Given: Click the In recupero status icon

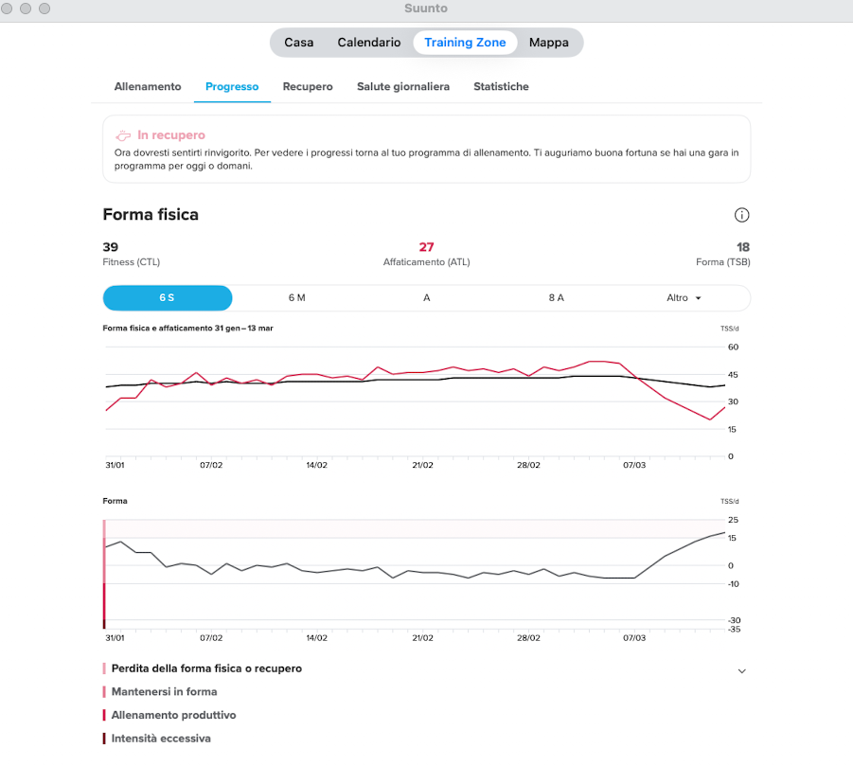Looking at the screenshot, I should [123, 136].
